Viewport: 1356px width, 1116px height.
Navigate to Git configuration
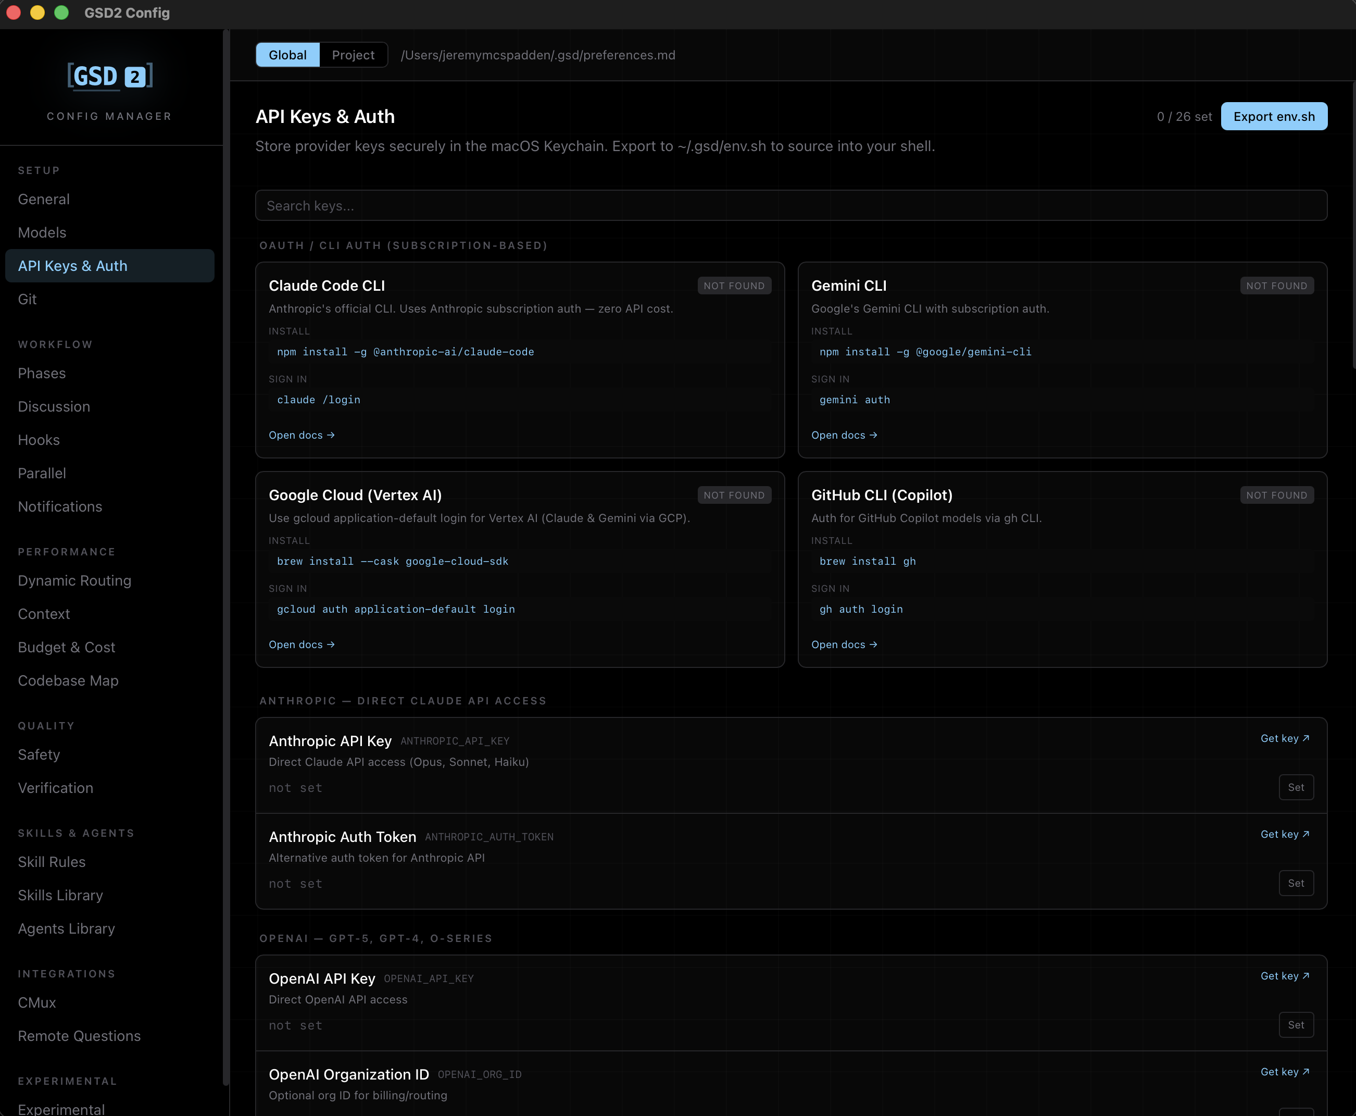coord(28,299)
